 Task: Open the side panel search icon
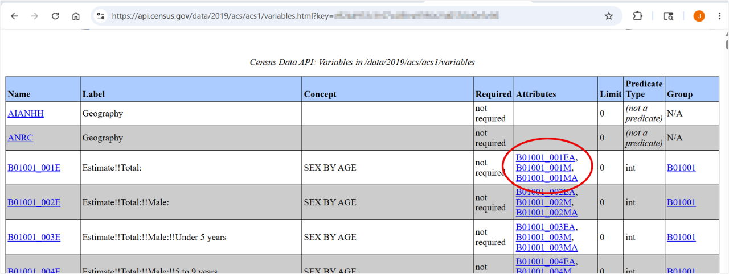click(x=668, y=16)
